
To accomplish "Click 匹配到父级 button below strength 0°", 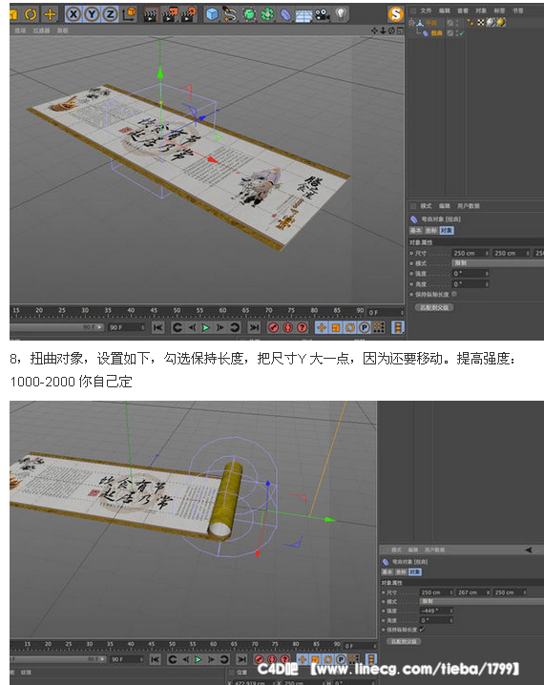I will click(x=434, y=307).
